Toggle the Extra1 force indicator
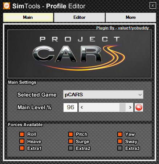Image resolution: width=159 pixels, height=164 pixels. pyautogui.click(x=22, y=148)
